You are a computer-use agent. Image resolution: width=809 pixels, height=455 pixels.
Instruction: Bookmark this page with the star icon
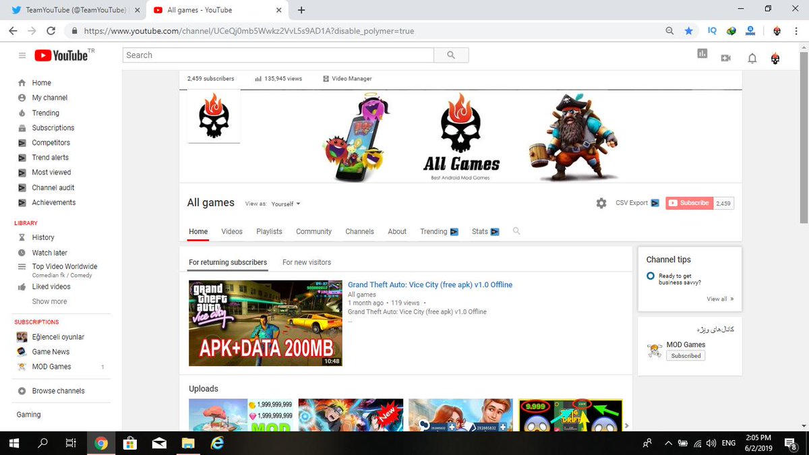(688, 31)
